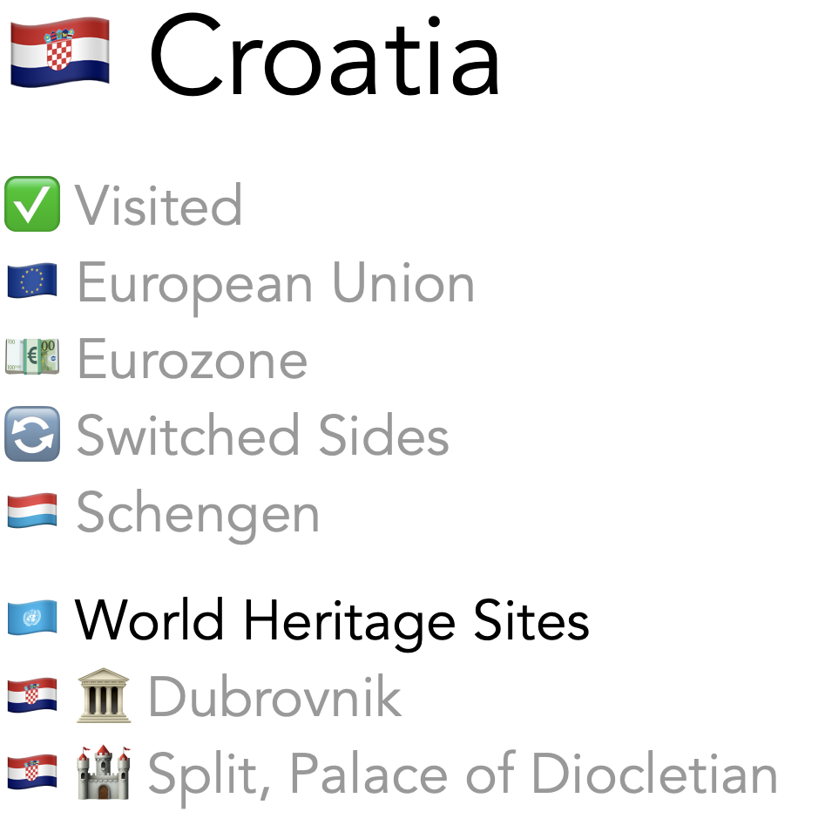This screenshot has width=832, height=832.
Task: Open Split, Palace of Diocletian entry
Action: 462,774
